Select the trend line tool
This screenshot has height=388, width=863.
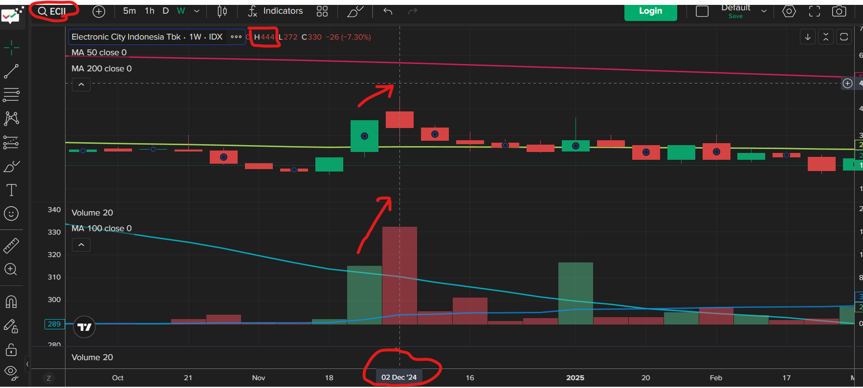coord(11,71)
